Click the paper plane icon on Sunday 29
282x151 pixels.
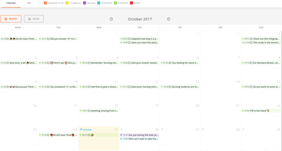click(243, 129)
